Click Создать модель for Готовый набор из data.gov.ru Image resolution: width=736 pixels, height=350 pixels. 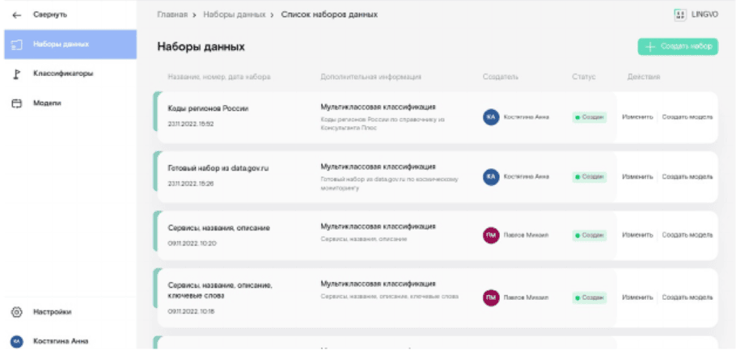pos(687,176)
